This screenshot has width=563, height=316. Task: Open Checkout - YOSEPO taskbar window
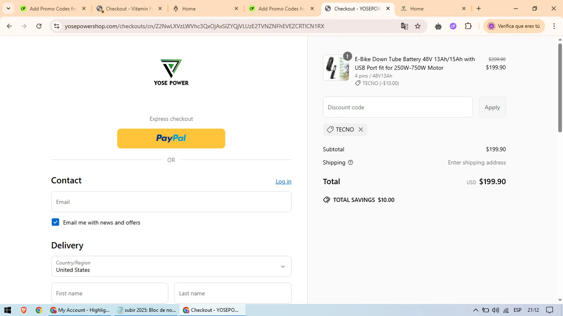click(x=212, y=310)
